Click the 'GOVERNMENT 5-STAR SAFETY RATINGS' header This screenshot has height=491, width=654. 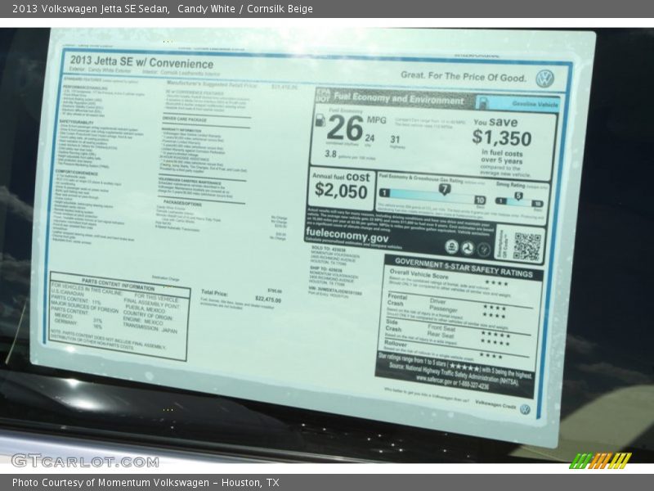(x=464, y=268)
